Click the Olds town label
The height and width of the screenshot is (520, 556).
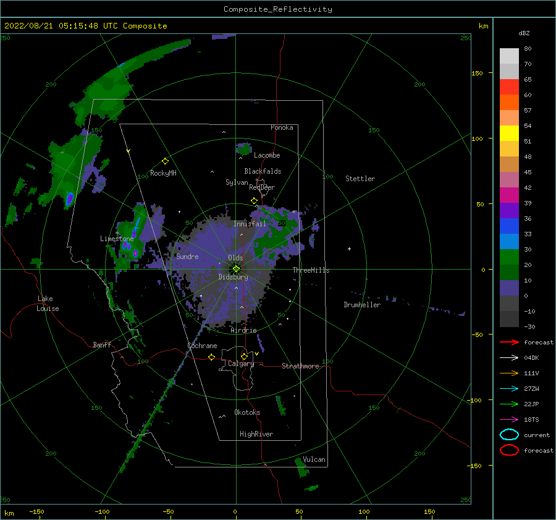(x=235, y=258)
